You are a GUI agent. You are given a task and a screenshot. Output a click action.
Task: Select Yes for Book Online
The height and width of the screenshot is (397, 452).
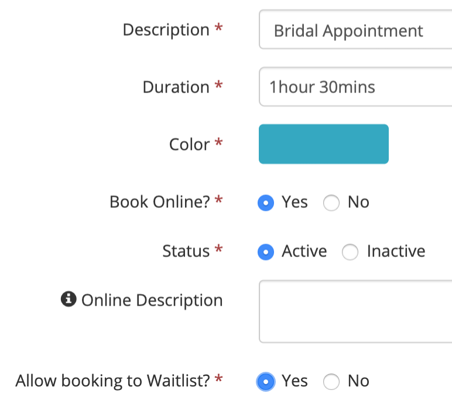[x=266, y=203]
